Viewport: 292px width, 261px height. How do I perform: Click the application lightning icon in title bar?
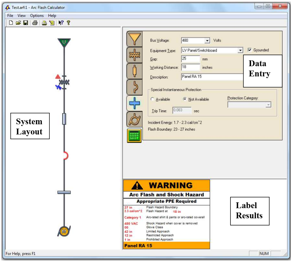[x=8, y=8]
